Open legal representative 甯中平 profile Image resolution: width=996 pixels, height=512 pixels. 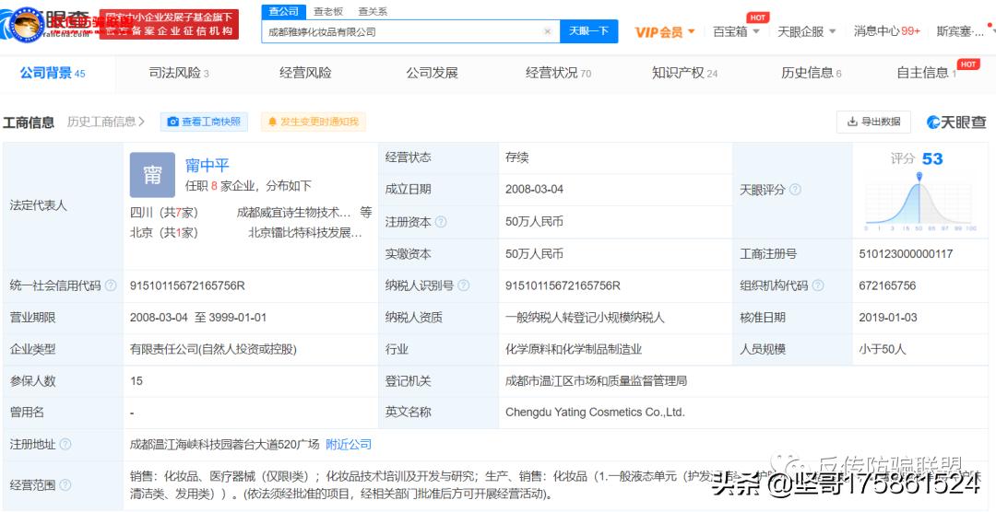pos(207,166)
